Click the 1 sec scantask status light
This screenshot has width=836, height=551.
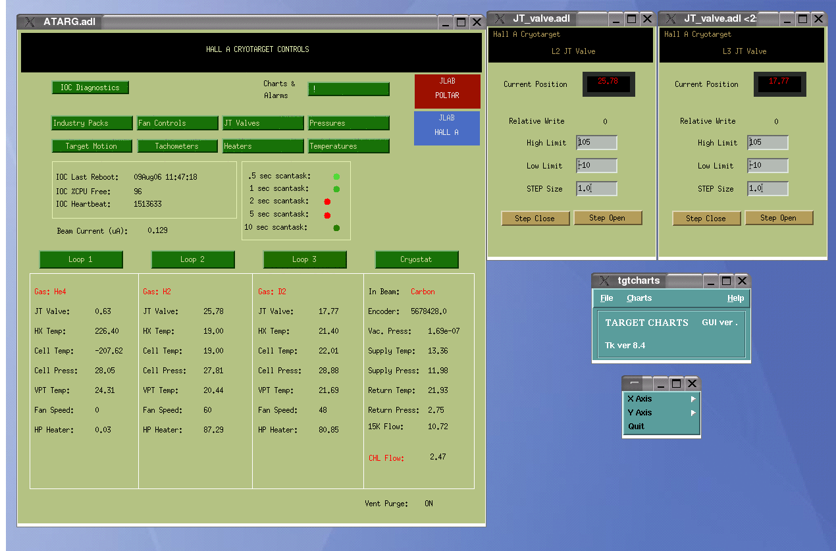click(336, 189)
